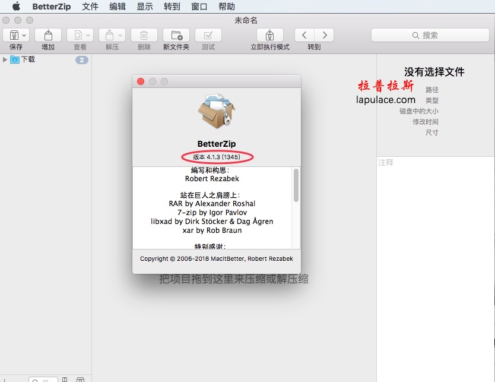Click the 保存 (Save) archive toolbar icon
The width and height of the screenshot is (495, 382).
(14, 35)
